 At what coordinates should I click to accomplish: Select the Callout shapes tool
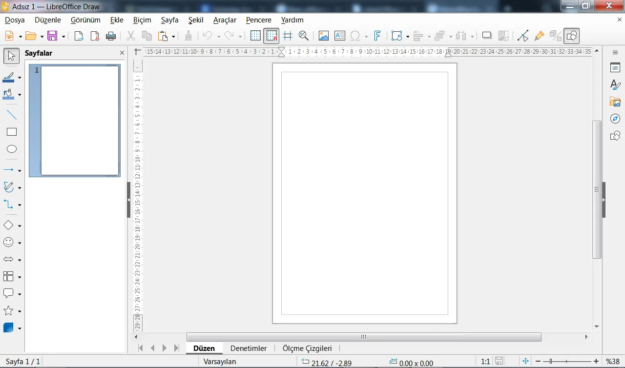pos(9,294)
